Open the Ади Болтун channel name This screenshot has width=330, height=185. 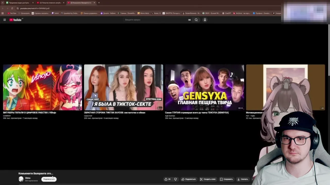point(170,116)
